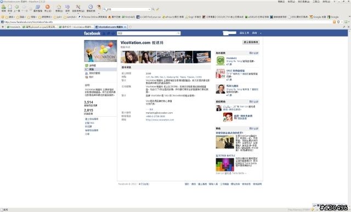Expand the dropdown after the Forward button

click(x=31, y=9)
